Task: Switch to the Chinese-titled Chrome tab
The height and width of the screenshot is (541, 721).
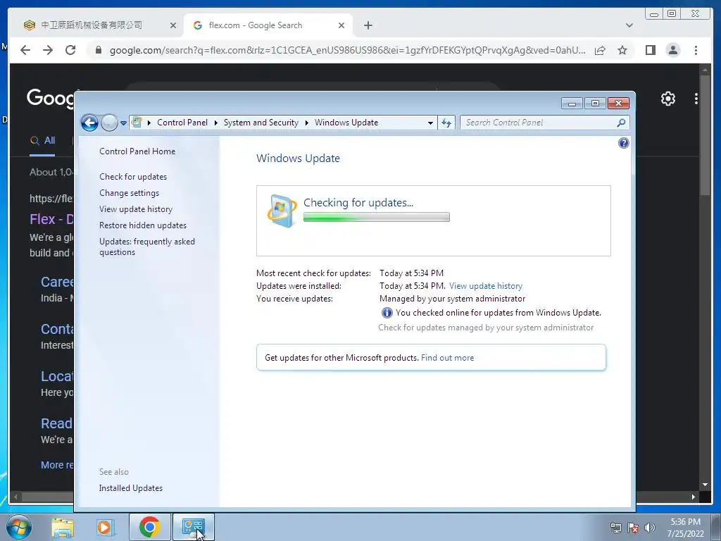Action: coord(99,25)
